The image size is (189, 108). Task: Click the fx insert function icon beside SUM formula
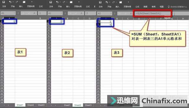[x=131, y=13]
